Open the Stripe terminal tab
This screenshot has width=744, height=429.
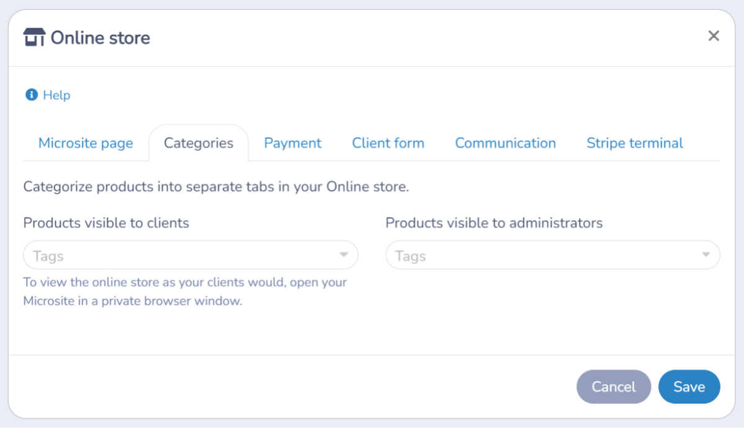point(635,143)
